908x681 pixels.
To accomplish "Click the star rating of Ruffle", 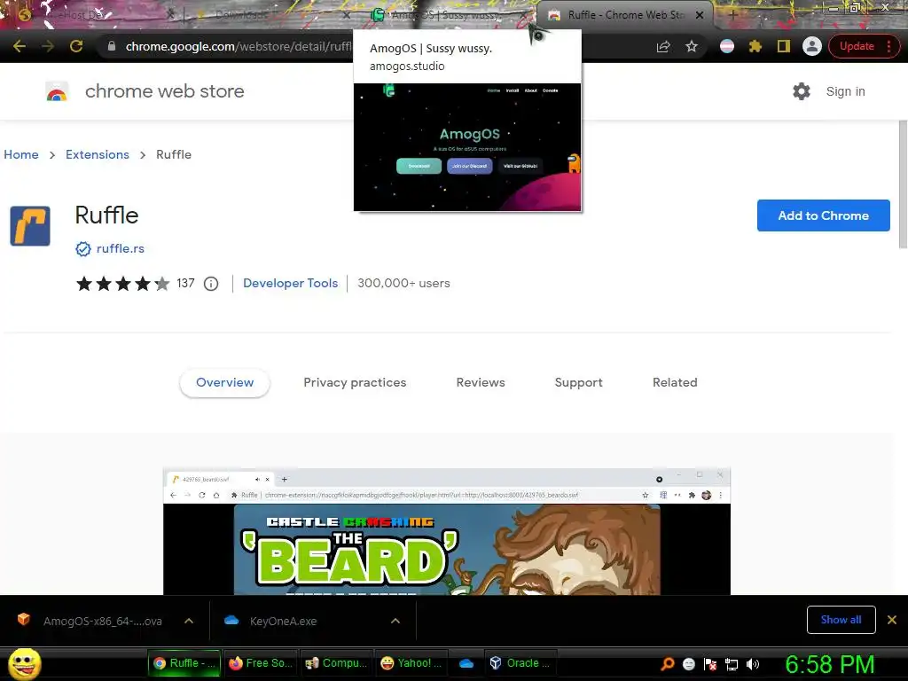I will 122,284.
